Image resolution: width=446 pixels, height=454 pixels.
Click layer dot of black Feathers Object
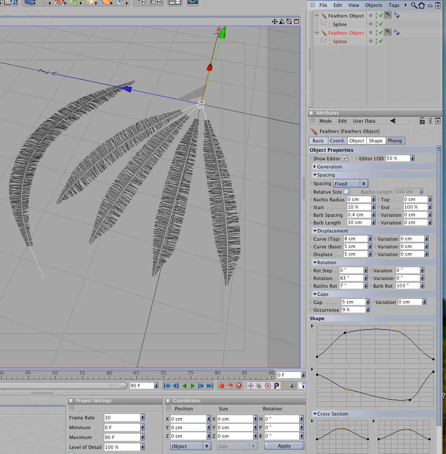371,16
